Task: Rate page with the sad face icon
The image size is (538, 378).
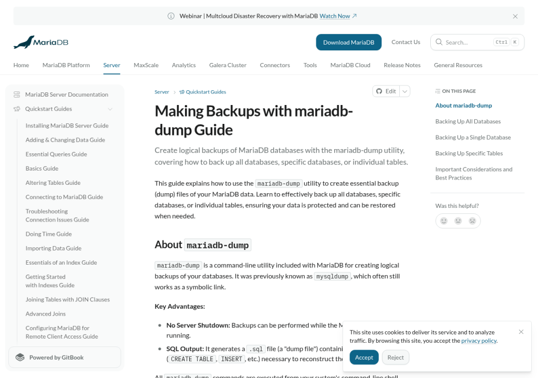Action: click(x=472, y=221)
